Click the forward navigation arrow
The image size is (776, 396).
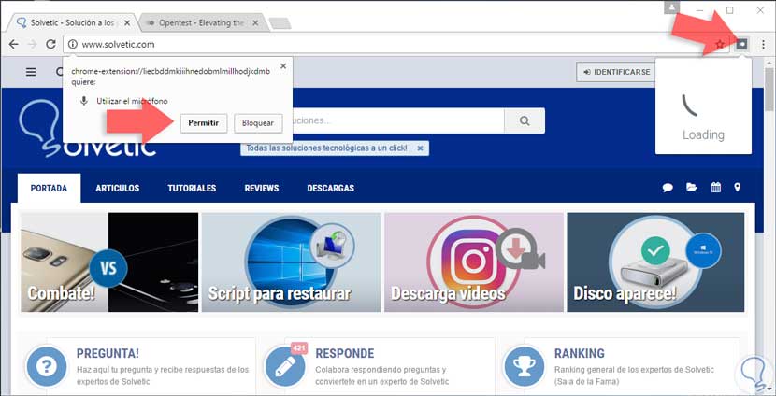pos(32,45)
